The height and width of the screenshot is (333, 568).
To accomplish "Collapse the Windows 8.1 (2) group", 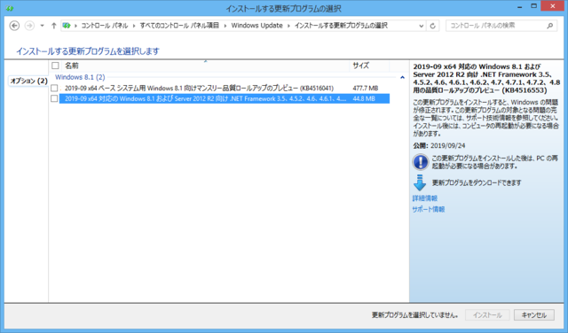I will (402, 77).
